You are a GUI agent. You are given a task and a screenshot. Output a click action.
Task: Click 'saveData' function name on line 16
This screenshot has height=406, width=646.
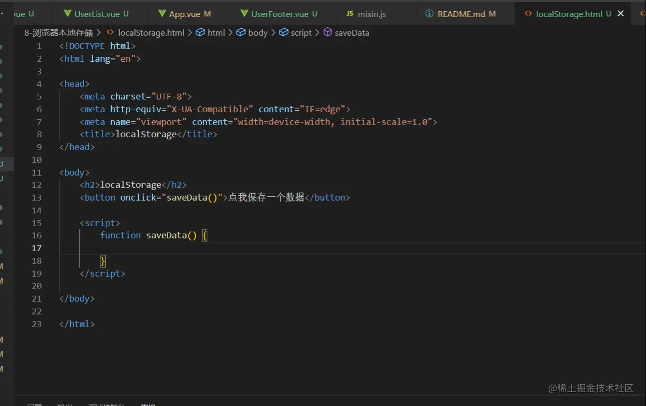pos(166,235)
